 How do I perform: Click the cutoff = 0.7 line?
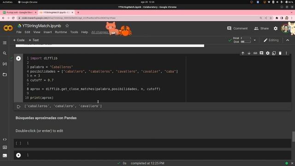42,80
